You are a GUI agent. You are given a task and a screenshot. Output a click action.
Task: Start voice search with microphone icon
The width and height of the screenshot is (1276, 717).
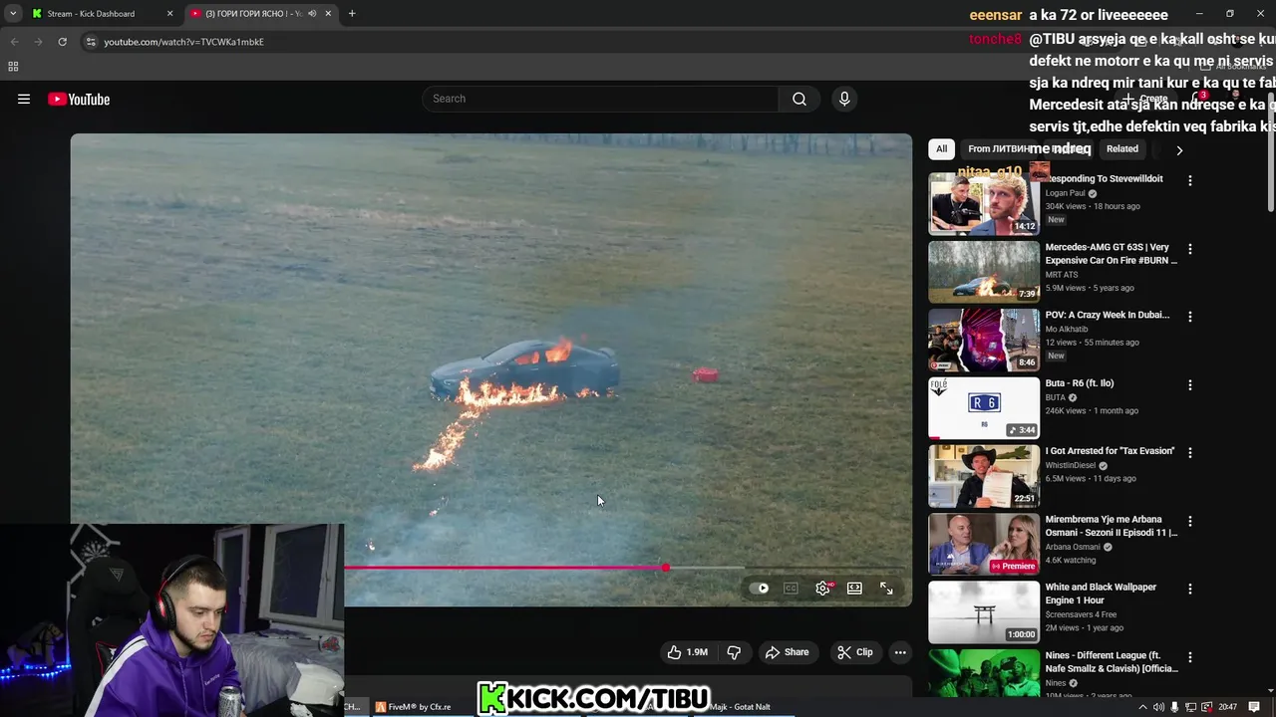pyautogui.click(x=844, y=99)
